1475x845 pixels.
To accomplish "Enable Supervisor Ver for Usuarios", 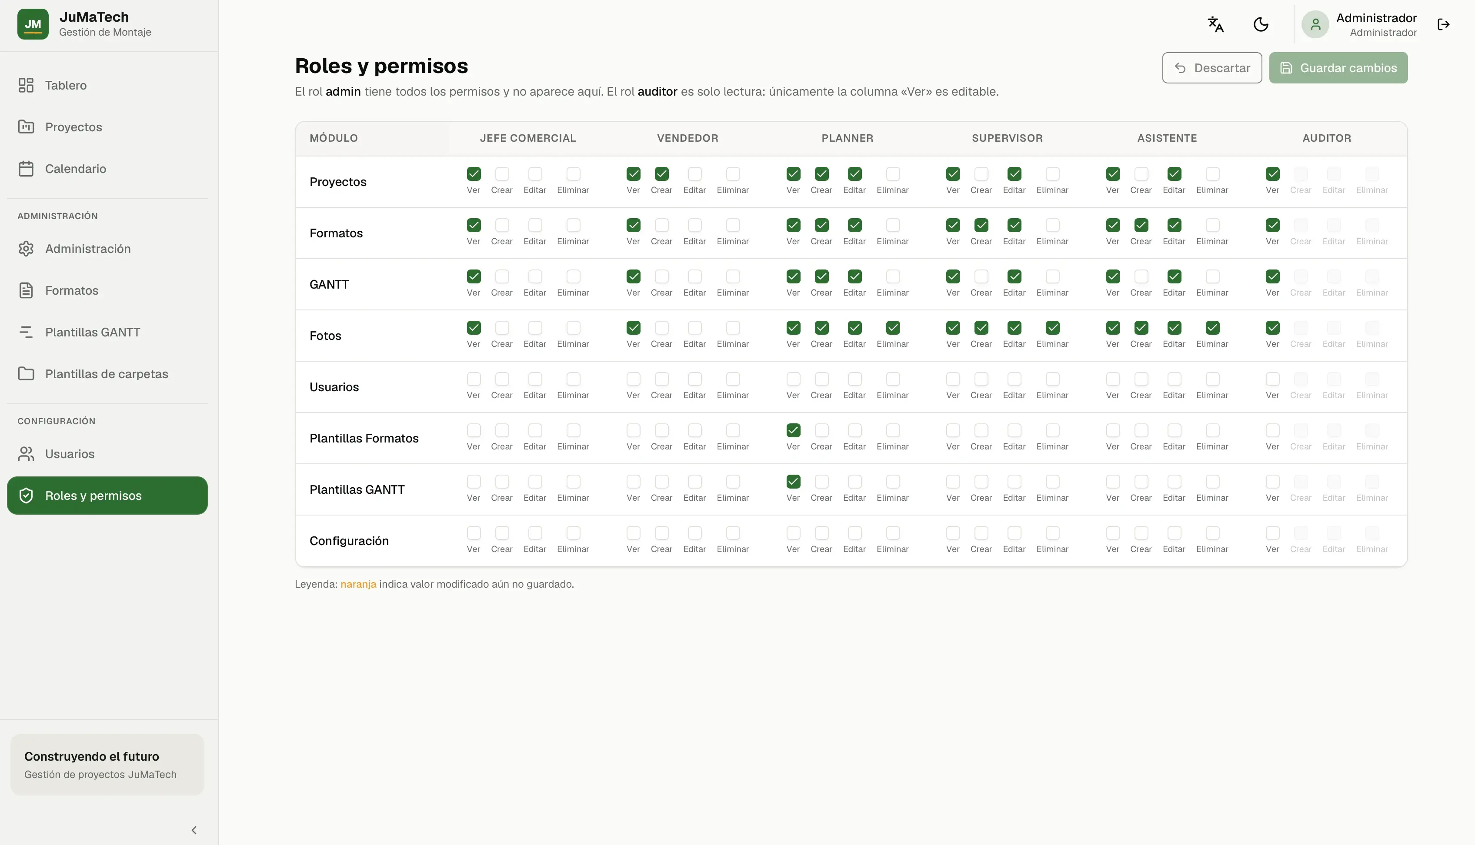I will [x=953, y=379].
